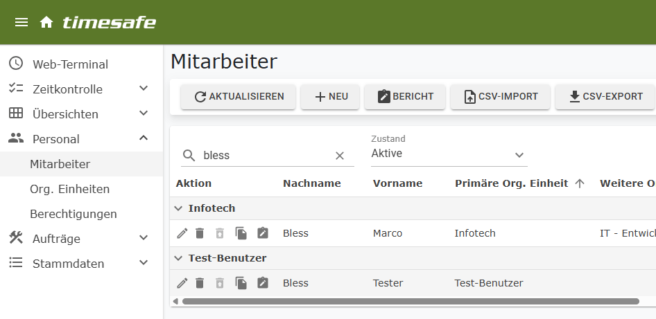Click the Tester first name cell
This screenshot has width=656, height=319.
(388, 283)
